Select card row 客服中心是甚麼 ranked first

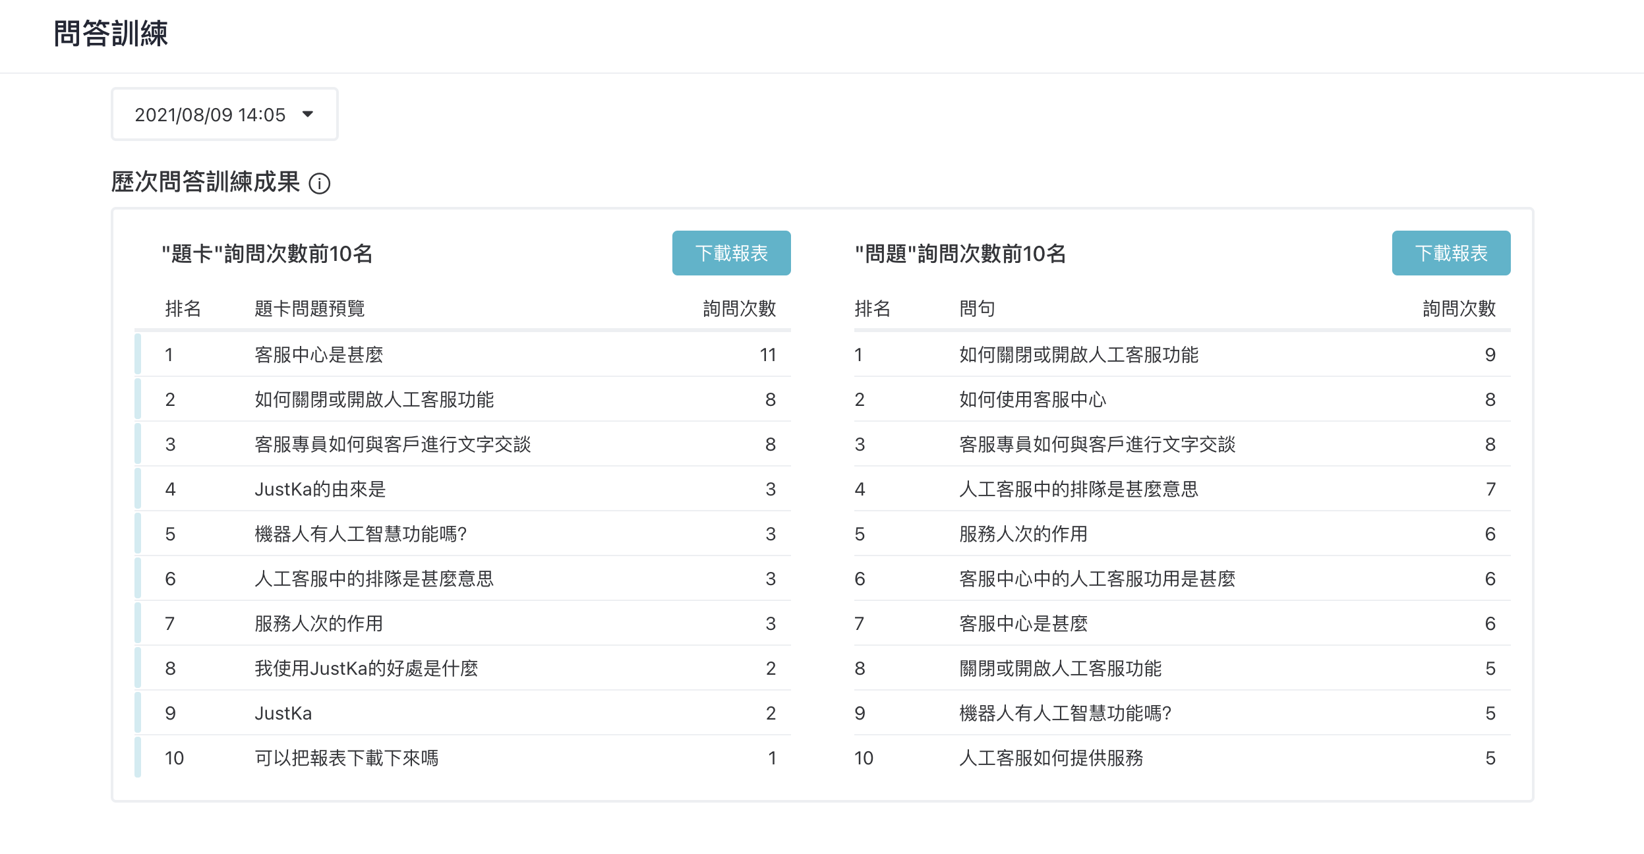tap(463, 355)
